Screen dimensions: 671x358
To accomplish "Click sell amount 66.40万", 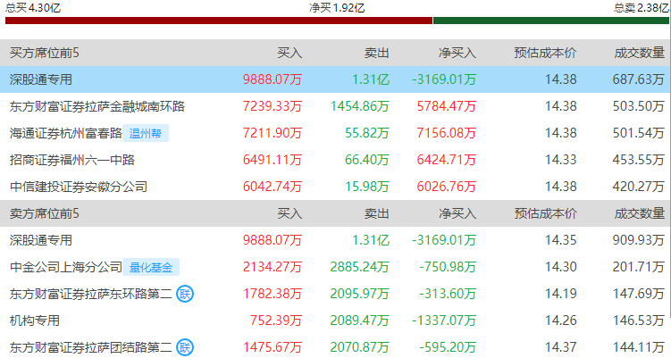I will [367, 160].
